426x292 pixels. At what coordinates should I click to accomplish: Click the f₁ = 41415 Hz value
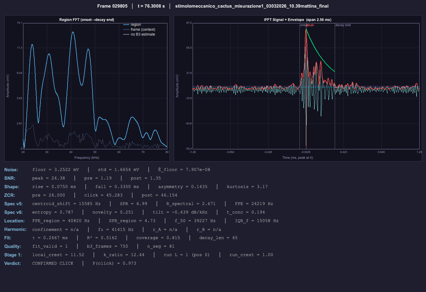(x=116, y=229)
